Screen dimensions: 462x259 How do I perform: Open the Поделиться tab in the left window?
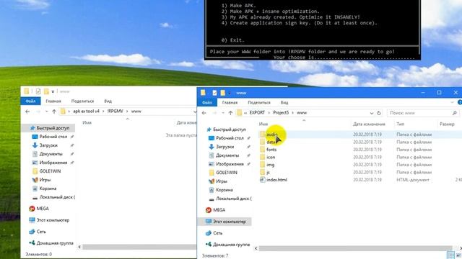(x=82, y=101)
